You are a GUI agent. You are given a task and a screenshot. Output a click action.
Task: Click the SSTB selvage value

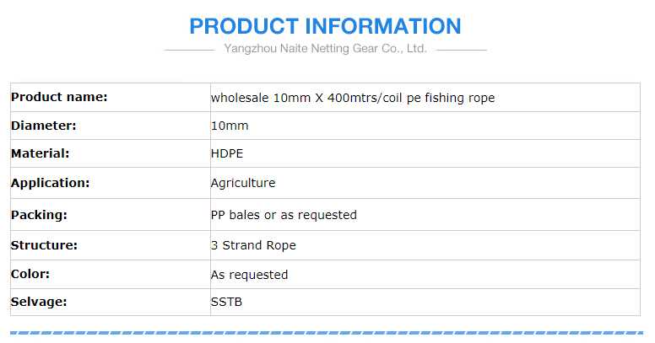tap(225, 302)
